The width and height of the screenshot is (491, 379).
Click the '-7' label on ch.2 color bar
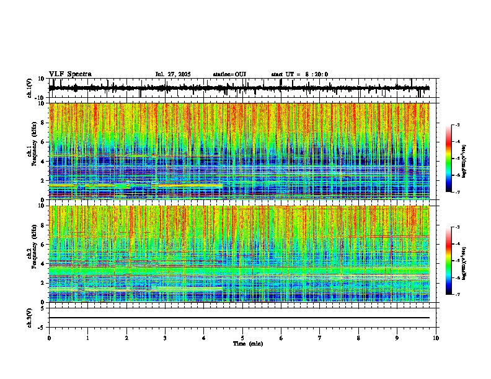pos(458,294)
